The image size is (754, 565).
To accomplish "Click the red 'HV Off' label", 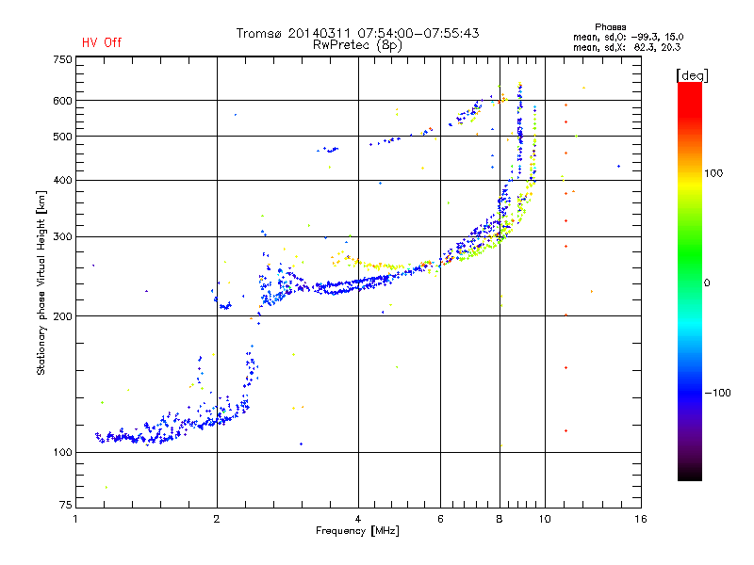I will pos(102,42).
